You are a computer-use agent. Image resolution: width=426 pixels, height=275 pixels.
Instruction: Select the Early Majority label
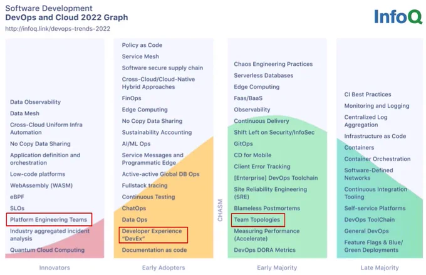click(277, 267)
